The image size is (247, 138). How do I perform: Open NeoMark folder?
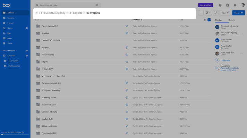pos(45,48)
